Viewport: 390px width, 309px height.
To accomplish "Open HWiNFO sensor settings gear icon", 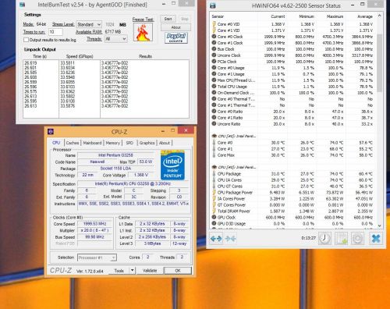I will tap(357, 238).
